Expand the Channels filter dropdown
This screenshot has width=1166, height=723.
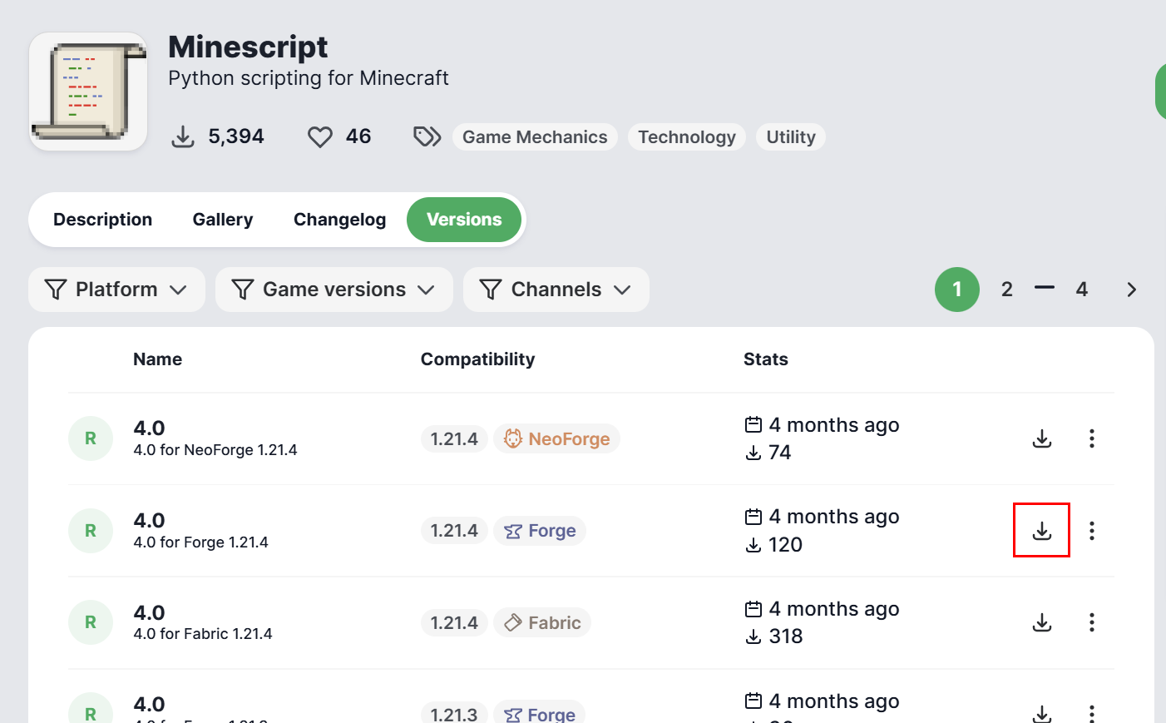[556, 290]
